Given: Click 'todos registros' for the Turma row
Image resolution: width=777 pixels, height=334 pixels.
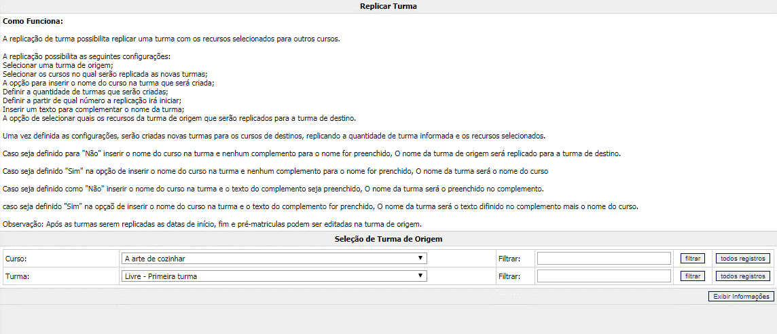Looking at the screenshot, I should click(x=743, y=276).
